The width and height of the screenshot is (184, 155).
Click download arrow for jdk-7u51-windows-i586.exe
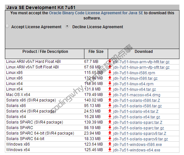(x=110, y=144)
